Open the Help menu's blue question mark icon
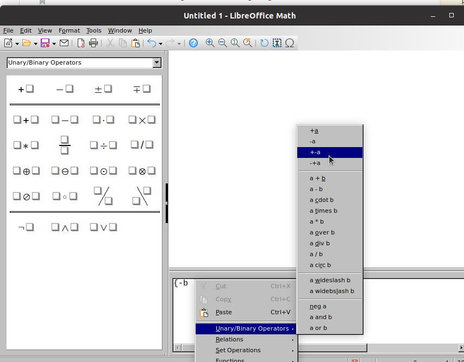The image size is (464, 362). coord(193,42)
